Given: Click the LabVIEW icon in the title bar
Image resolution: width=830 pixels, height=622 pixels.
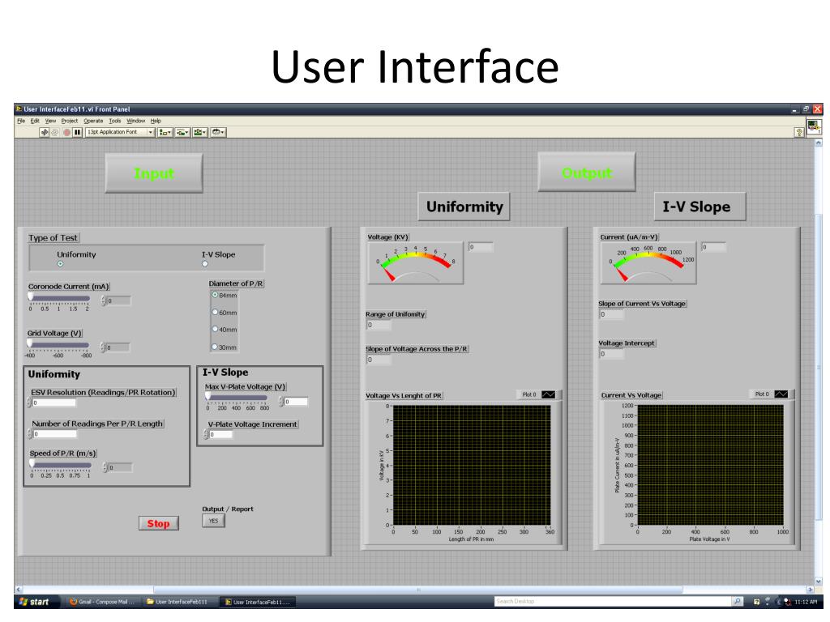Looking at the screenshot, I should 19,109.
